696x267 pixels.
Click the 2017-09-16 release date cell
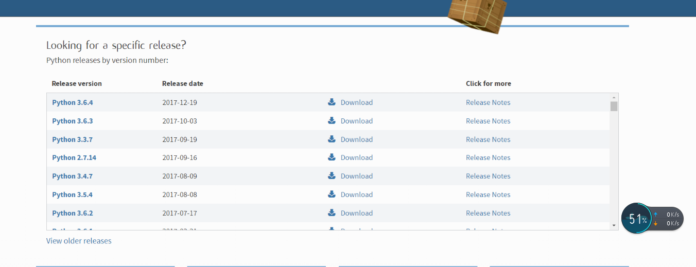180,157
